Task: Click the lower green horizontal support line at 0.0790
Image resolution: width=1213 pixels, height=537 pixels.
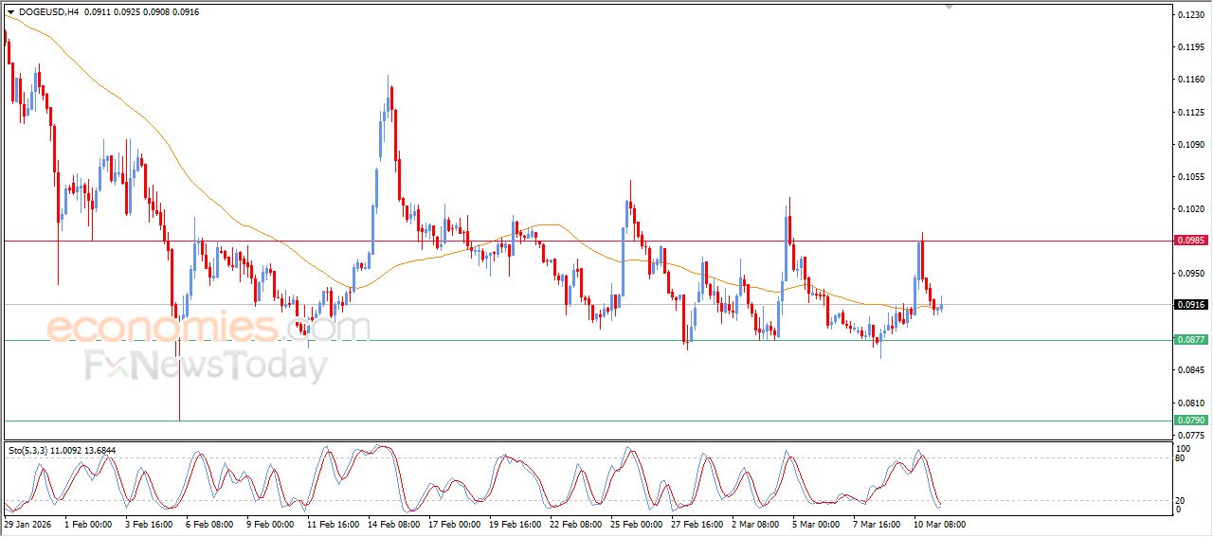Action: 569,421
